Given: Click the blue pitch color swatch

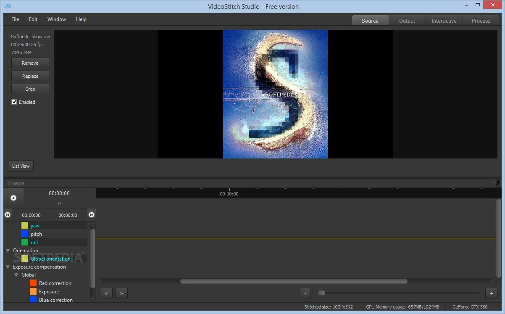Looking at the screenshot, I should [x=25, y=234].
